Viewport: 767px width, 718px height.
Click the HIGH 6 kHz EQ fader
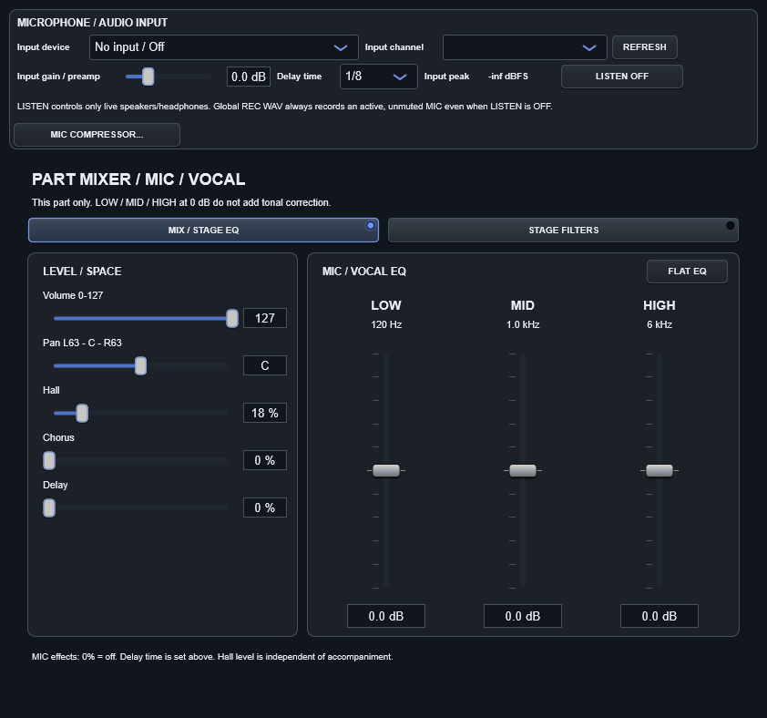tap(660, 471)
